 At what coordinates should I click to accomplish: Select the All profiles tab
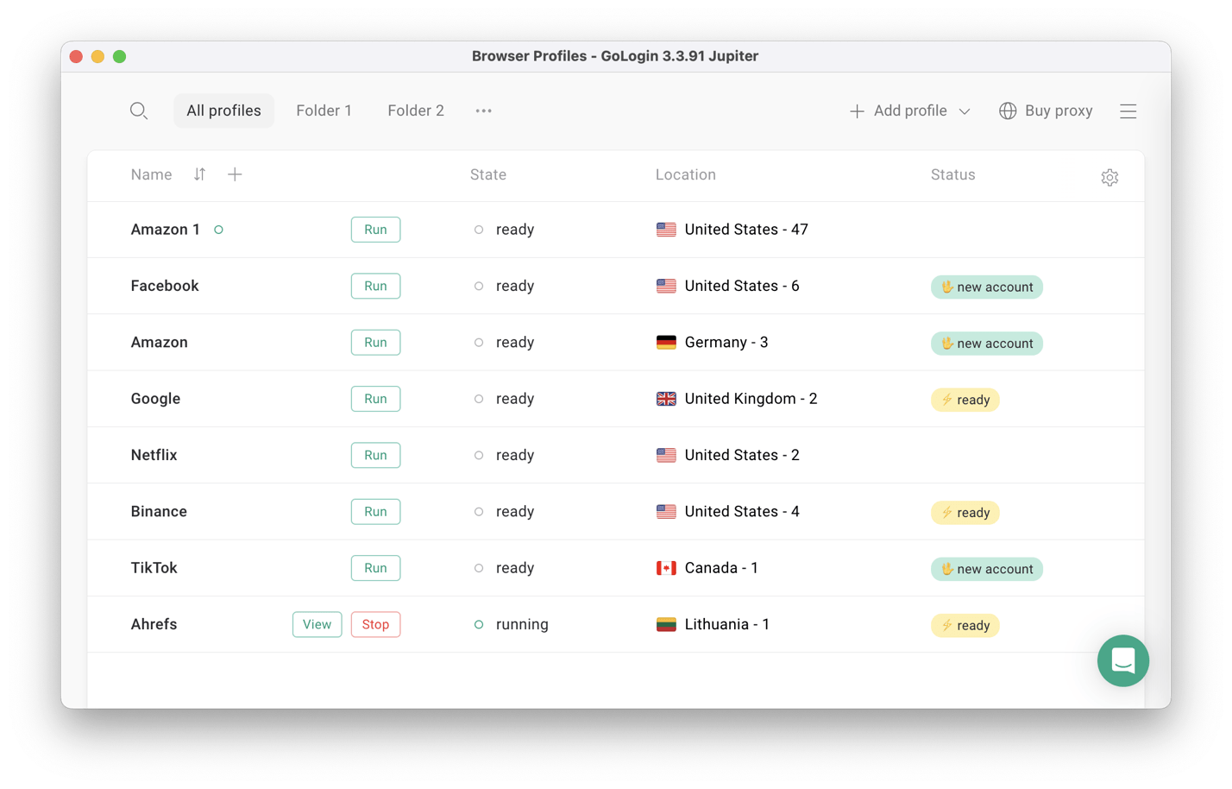coord(223,110)
